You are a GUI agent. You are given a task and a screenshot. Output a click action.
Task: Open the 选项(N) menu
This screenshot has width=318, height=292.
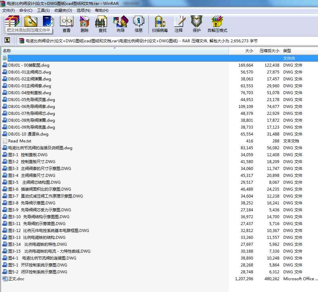[x=83, y=10]
